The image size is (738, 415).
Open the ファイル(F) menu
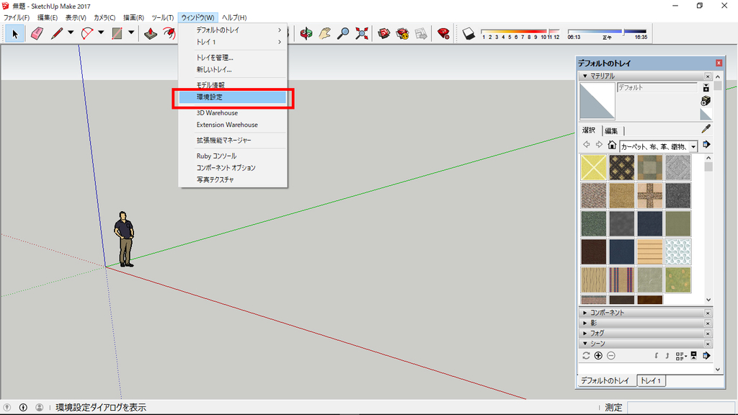coord(17,17)
